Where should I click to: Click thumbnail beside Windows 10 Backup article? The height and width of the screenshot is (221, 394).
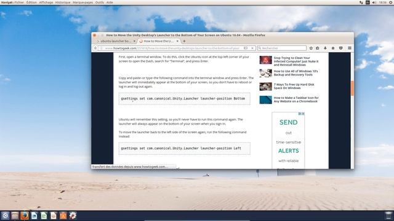[x=265, y=73]
